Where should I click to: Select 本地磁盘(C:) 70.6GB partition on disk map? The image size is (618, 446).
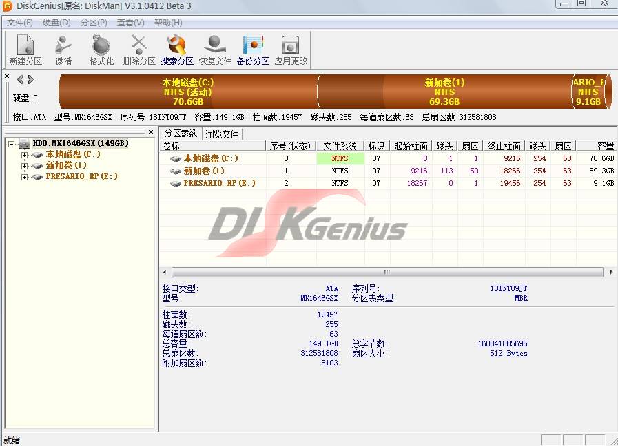coord(188,92)
